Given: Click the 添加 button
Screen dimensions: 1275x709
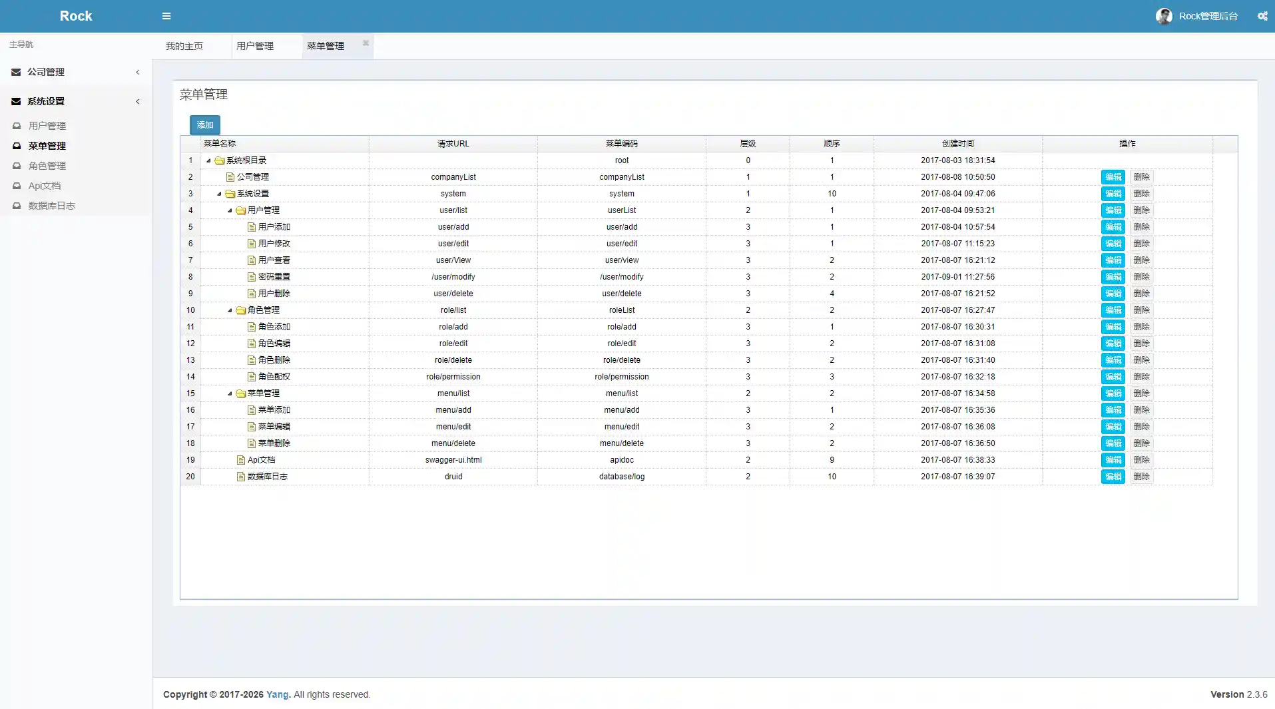Looking at the screenshot, I should coord(204,125).
